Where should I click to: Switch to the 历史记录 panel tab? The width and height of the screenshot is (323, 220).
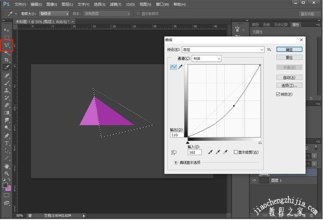281,24
